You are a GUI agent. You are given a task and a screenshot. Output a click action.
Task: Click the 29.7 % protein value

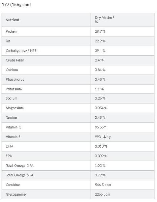(x=100, y=31)
